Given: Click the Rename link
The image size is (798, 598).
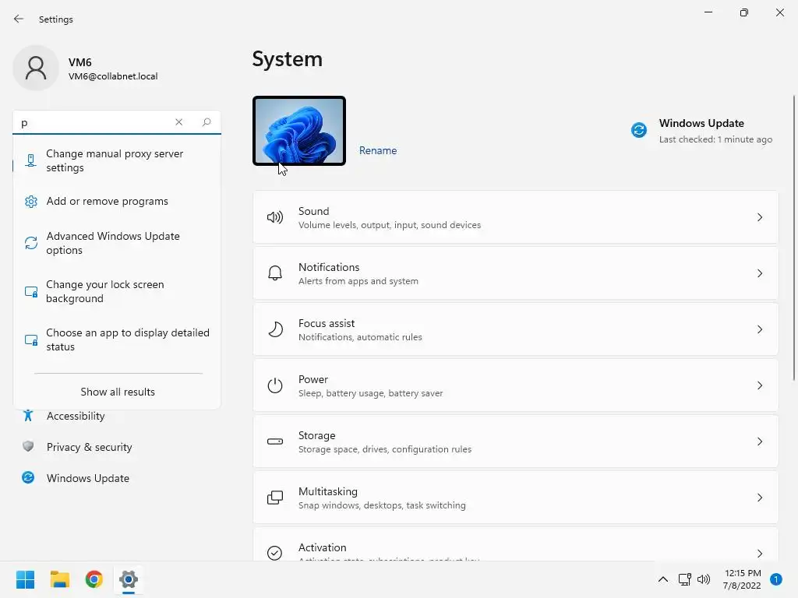Looking at the screenshot, I should click(x=378, y=150).
